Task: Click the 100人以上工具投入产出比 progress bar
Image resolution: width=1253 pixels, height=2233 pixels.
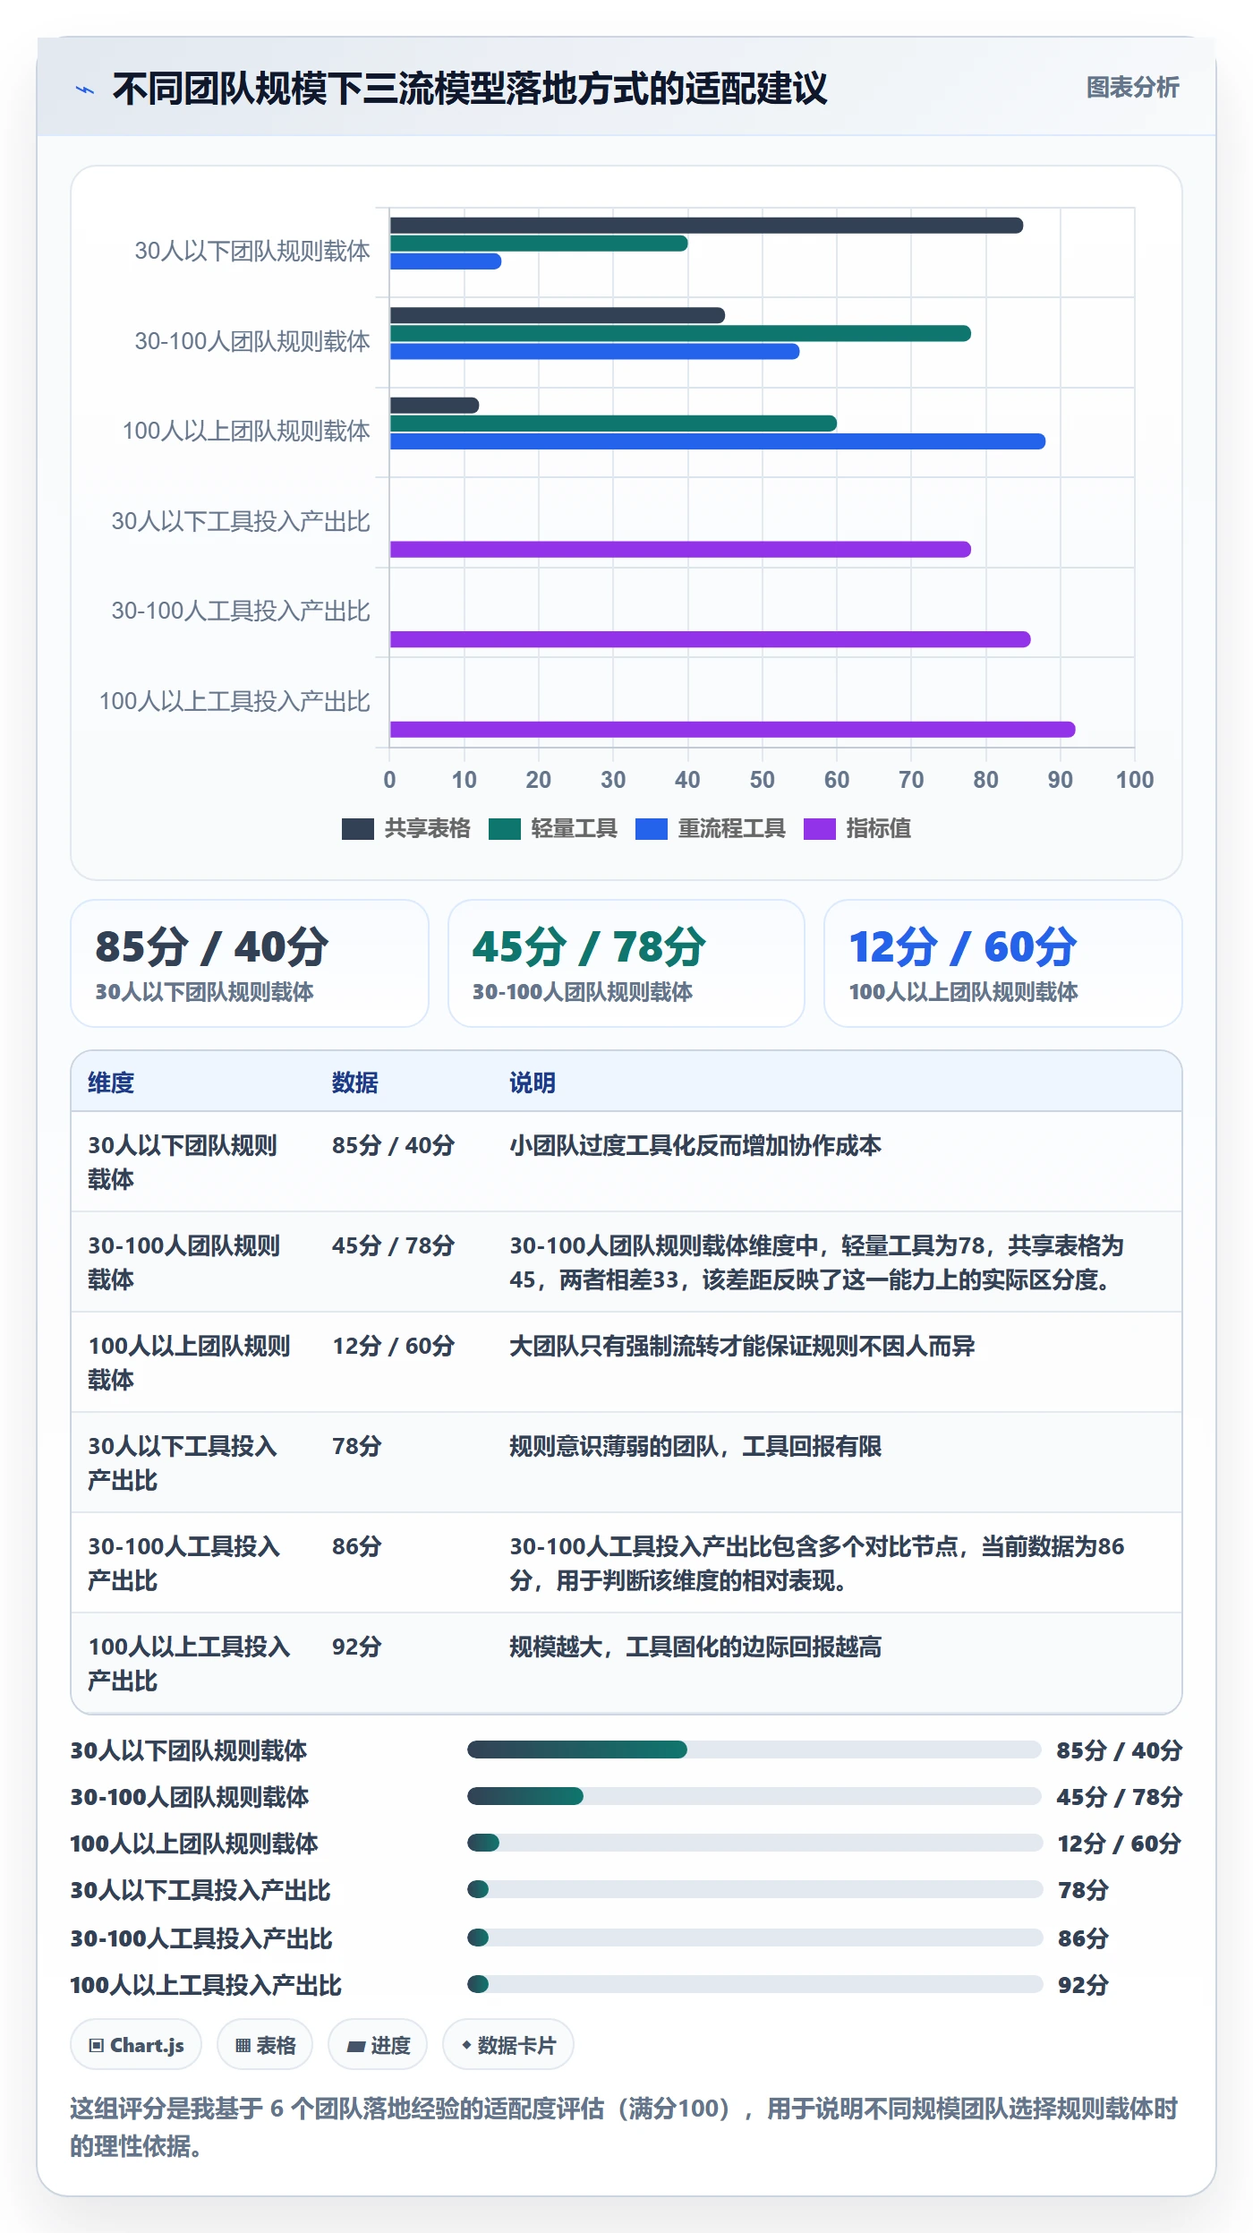Action: [754, 1984]
